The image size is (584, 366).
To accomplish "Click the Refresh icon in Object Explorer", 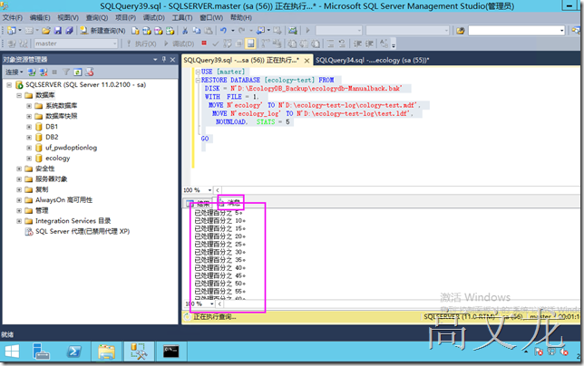I will coord(77,72).
